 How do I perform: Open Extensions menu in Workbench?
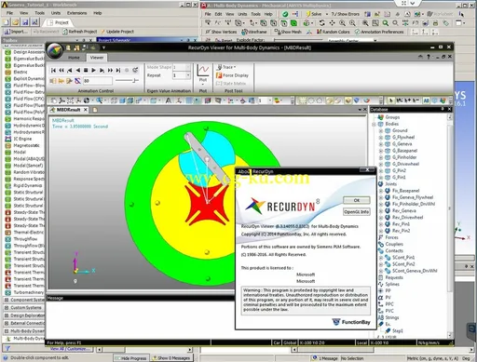(76, 13)
